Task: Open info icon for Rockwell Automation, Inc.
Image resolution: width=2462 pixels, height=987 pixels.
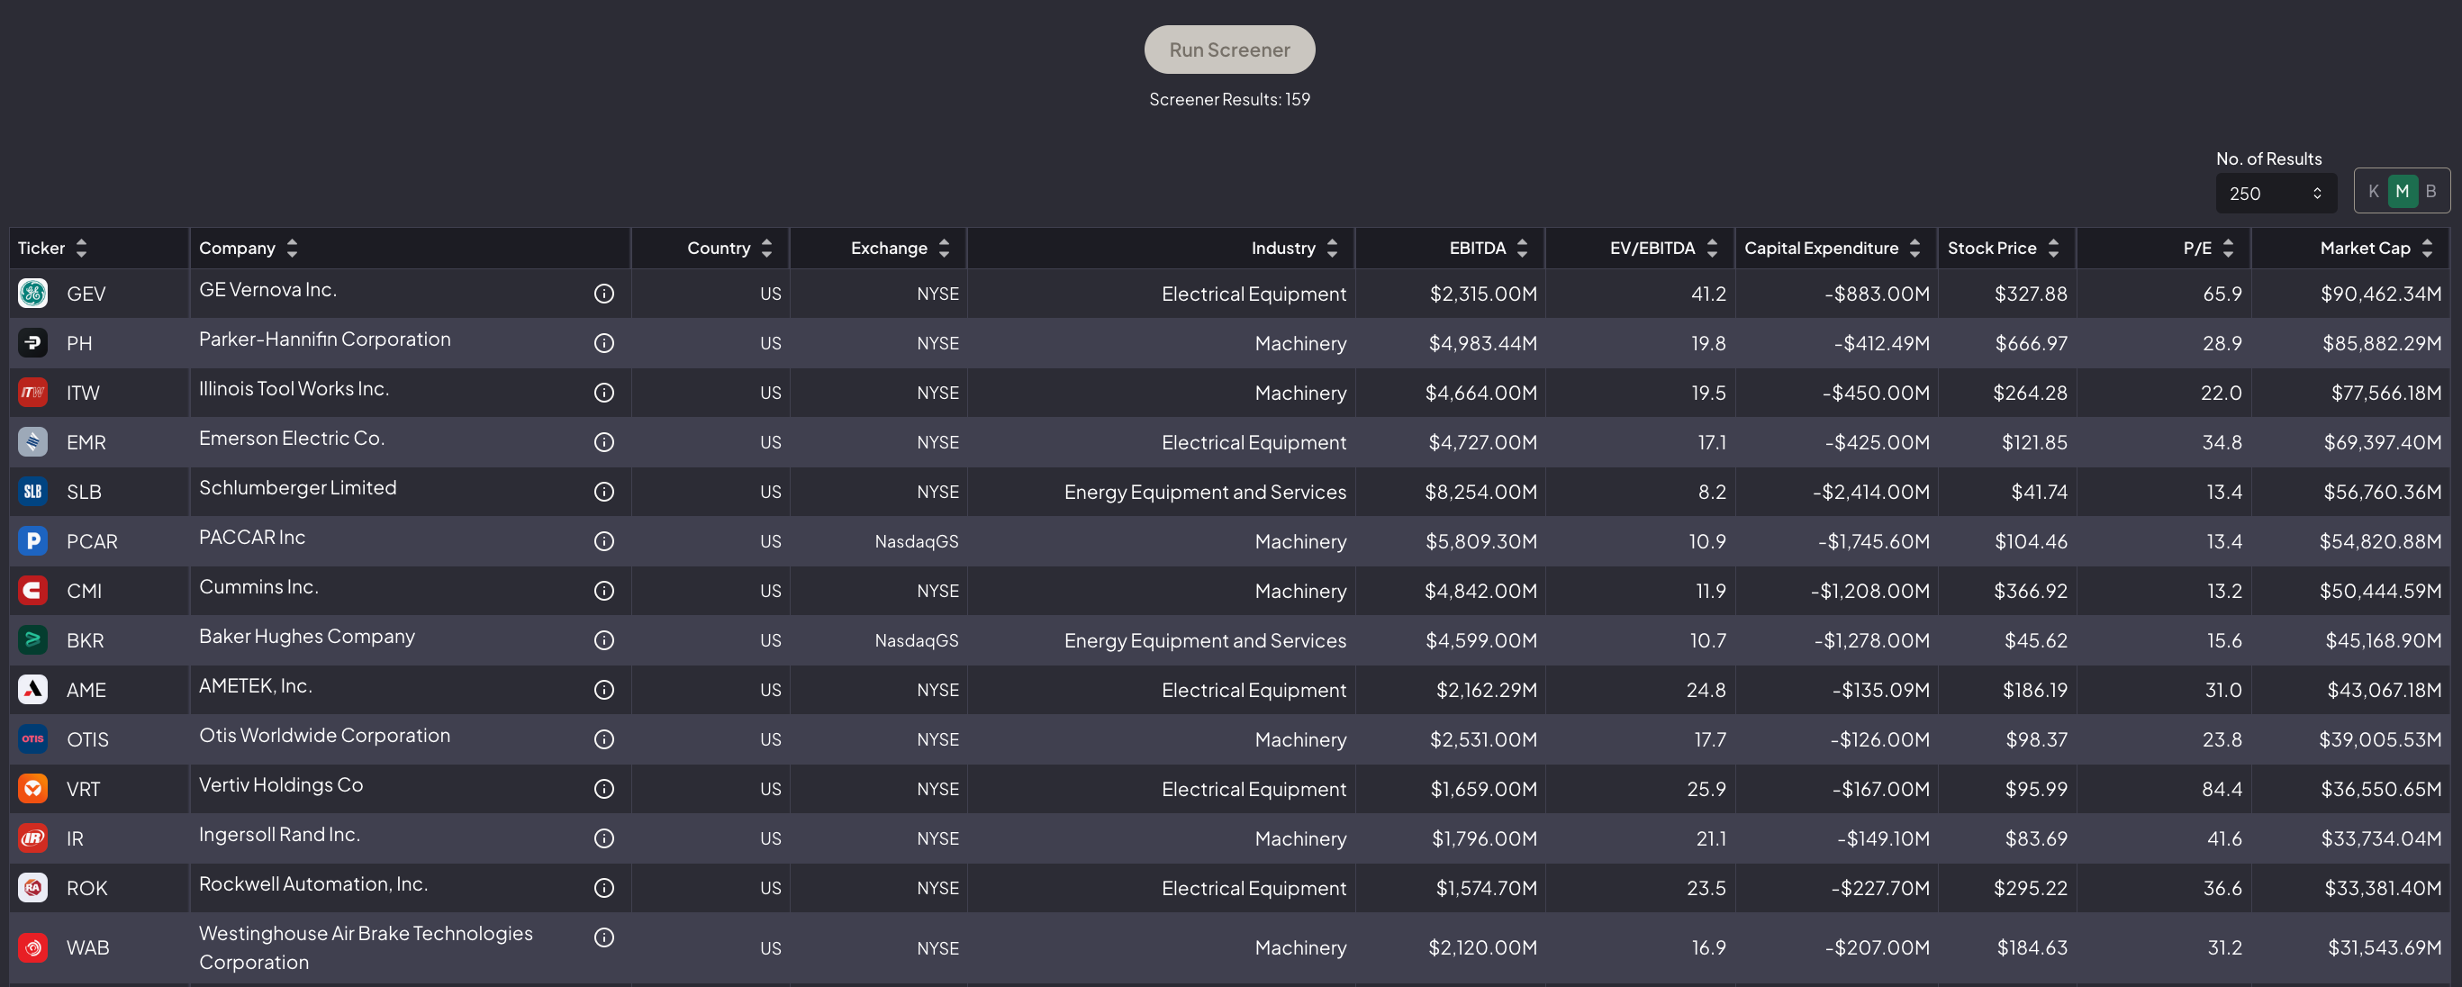Action: (604, 889)
